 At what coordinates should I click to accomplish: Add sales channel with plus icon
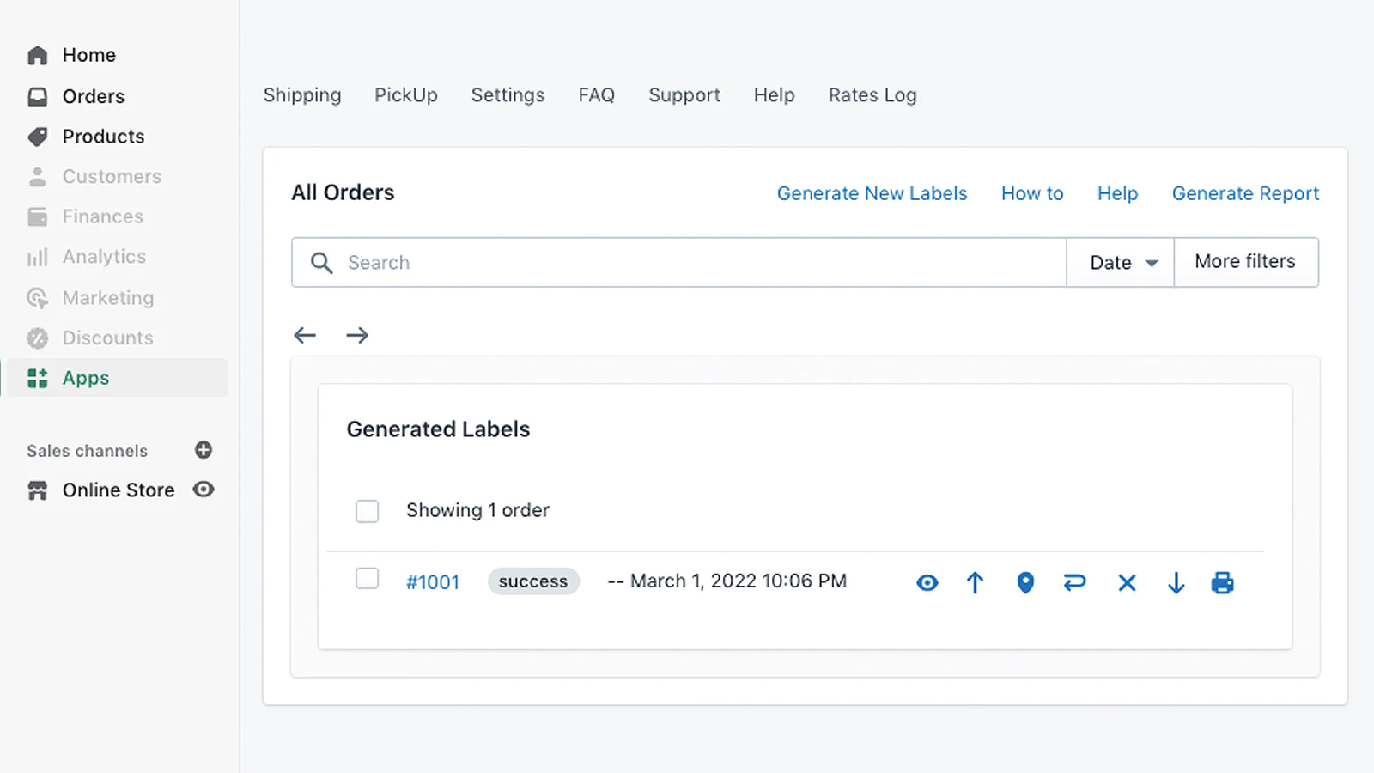[x=204, y=450]
